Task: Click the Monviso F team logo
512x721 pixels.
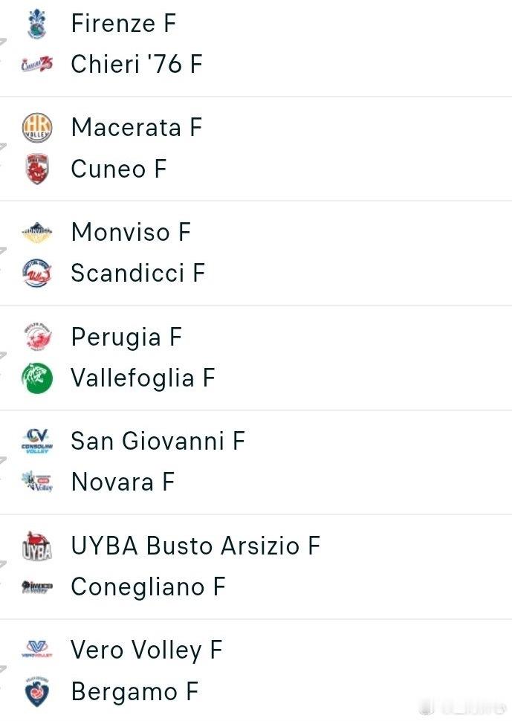Action: click(x=36, y=233)
